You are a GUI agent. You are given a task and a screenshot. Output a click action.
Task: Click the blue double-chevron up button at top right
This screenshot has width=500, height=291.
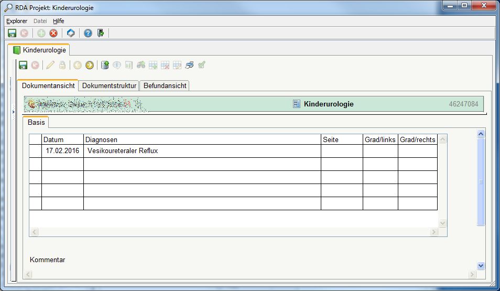click(x=481, y=134)
